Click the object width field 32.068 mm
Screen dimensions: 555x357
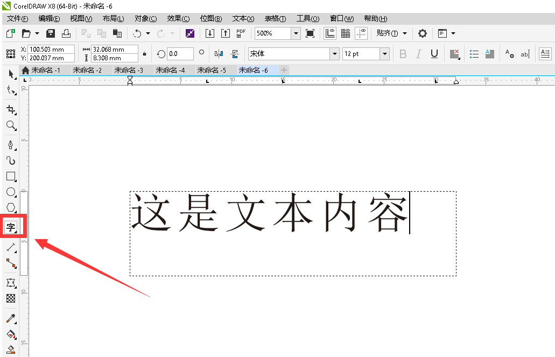click(x=114, y=49)
